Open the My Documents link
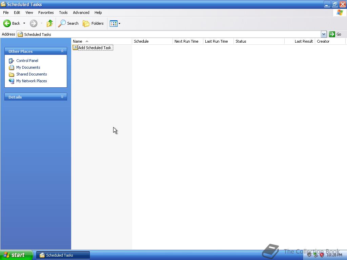This screenshot has width=347, height=260. (x=28, y=67)
